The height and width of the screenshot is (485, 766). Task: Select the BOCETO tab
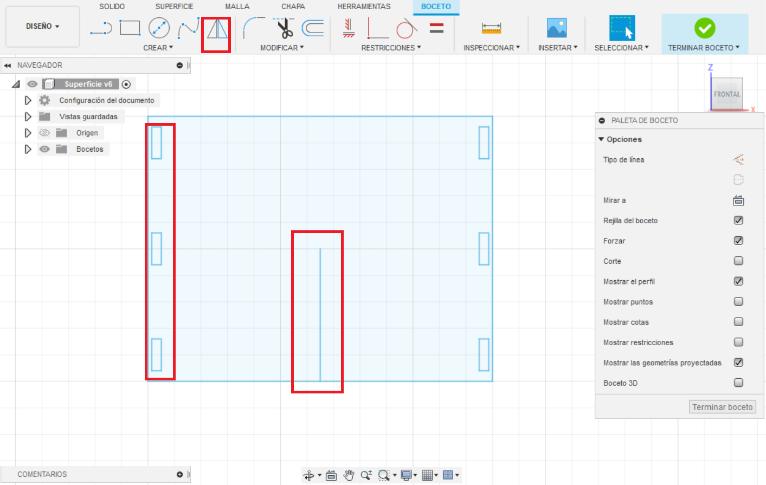click(x=436, y=7)
